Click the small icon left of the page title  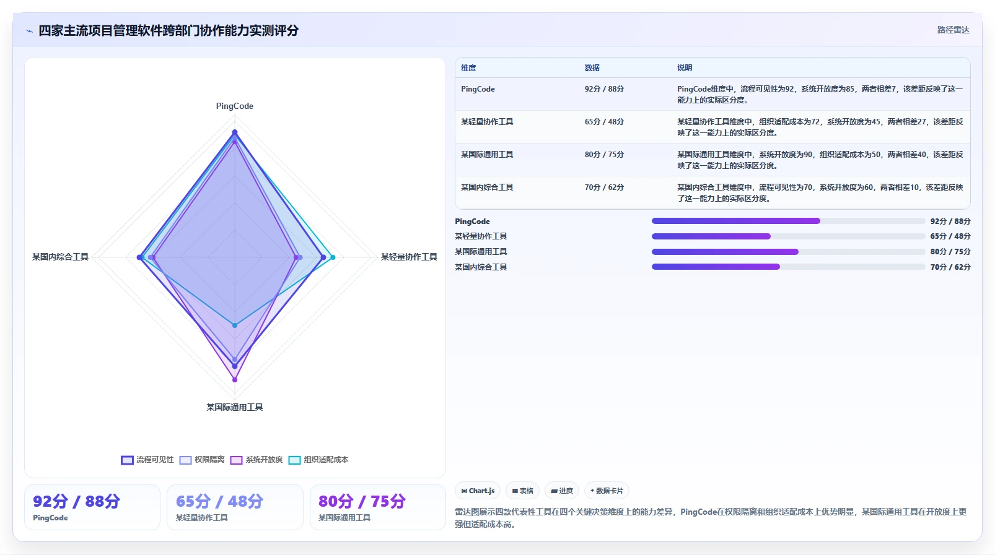29,31
